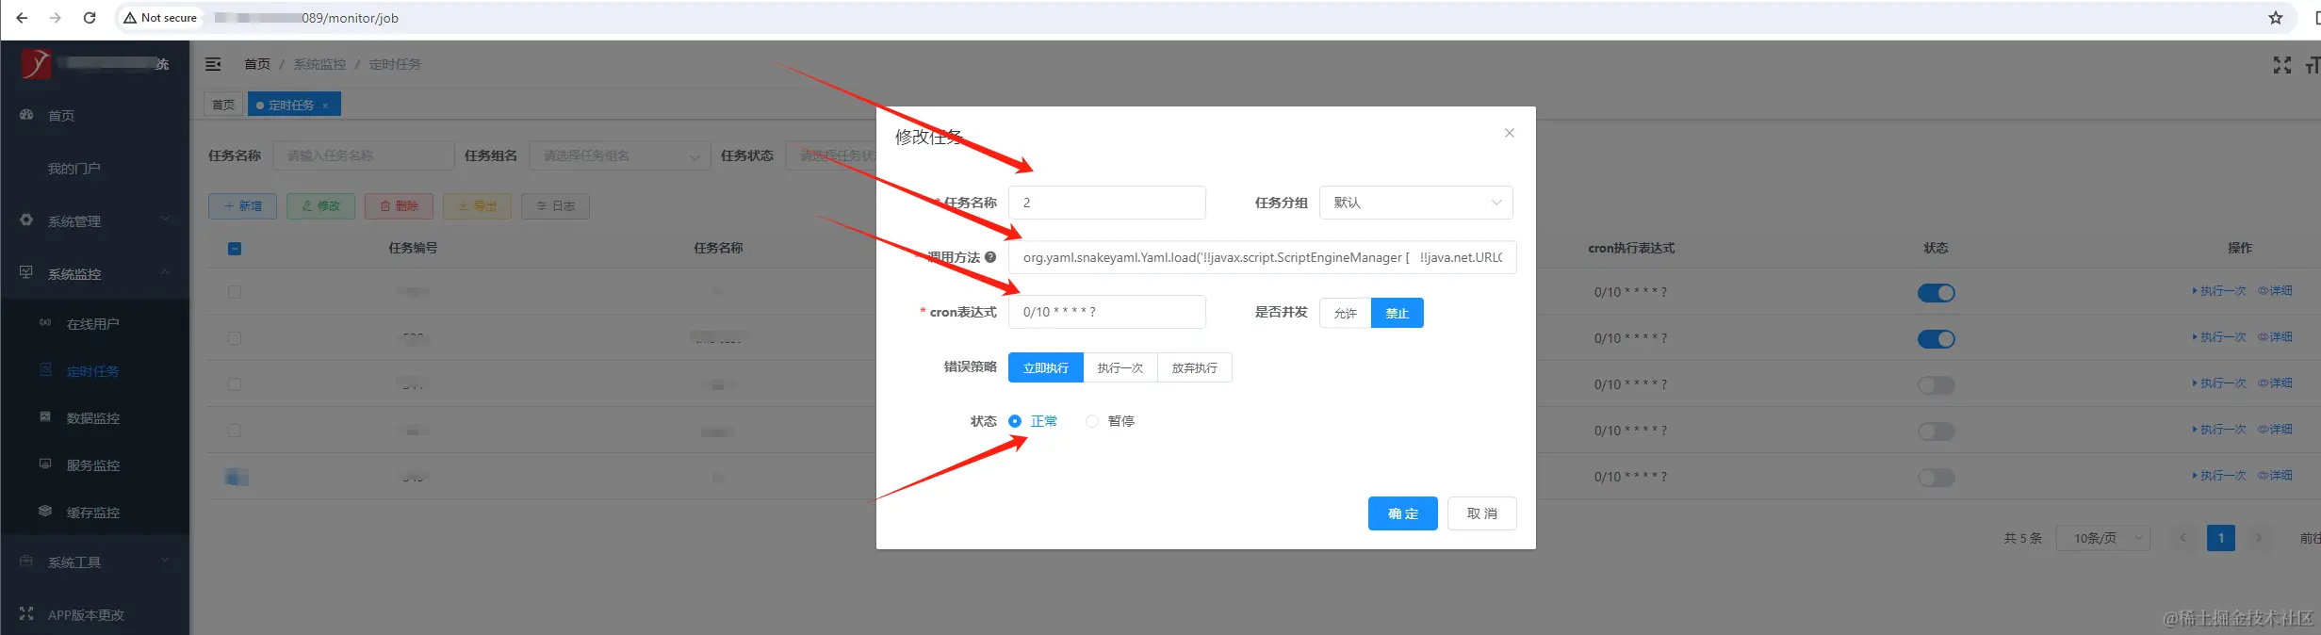Close the 定时任务 tab with x
Viewport: 2321px width, 635px height.
(325, 106)
